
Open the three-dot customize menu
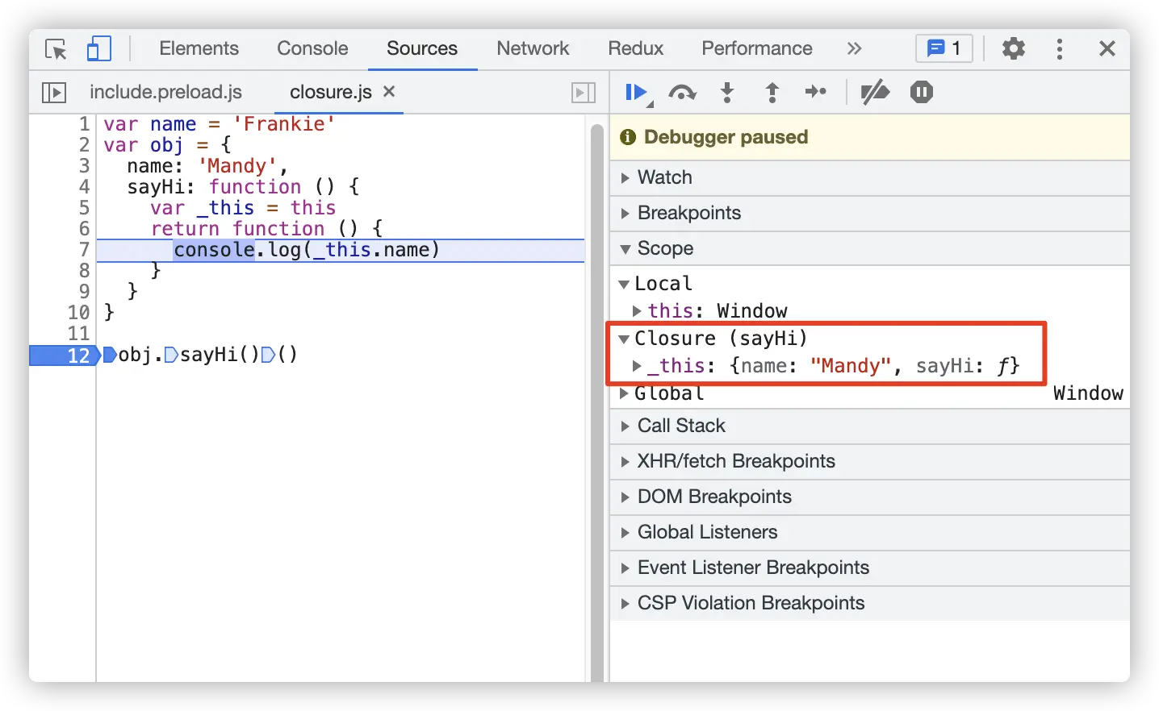click(1060, 48)
